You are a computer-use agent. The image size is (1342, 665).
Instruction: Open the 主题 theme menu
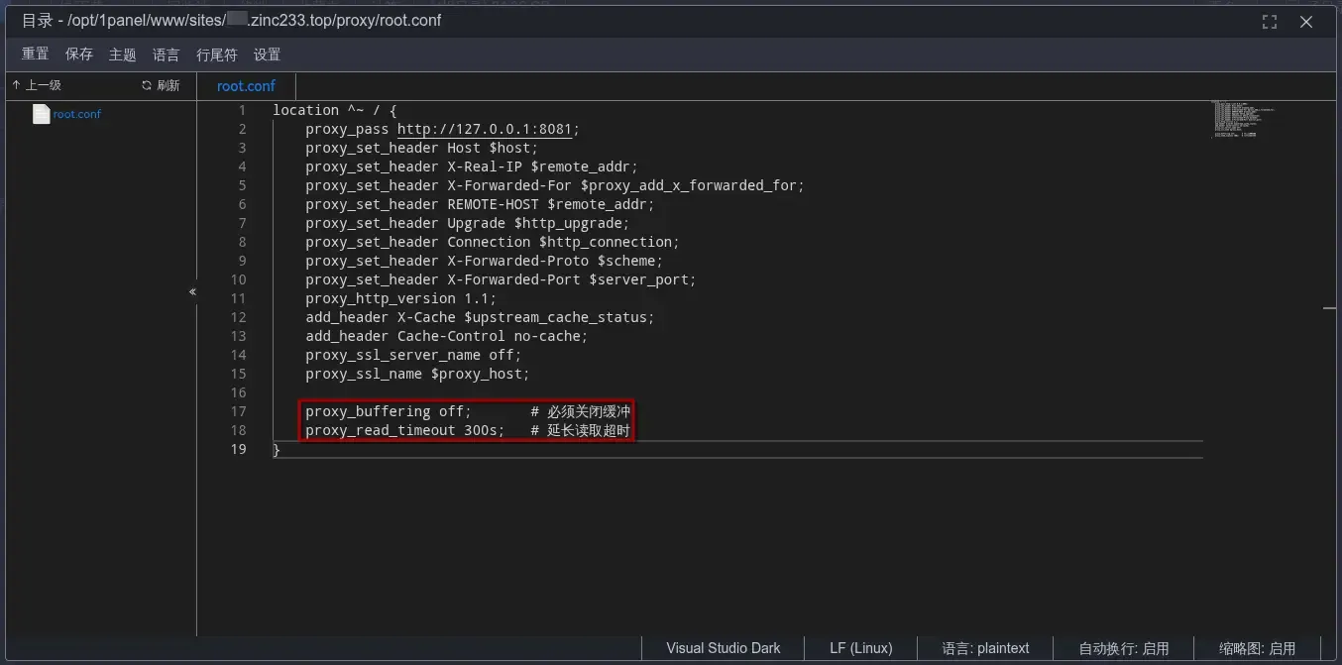point(123,55)
